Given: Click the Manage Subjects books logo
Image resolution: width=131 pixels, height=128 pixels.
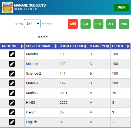Looking at the screenshot, I should click(8, 7).
